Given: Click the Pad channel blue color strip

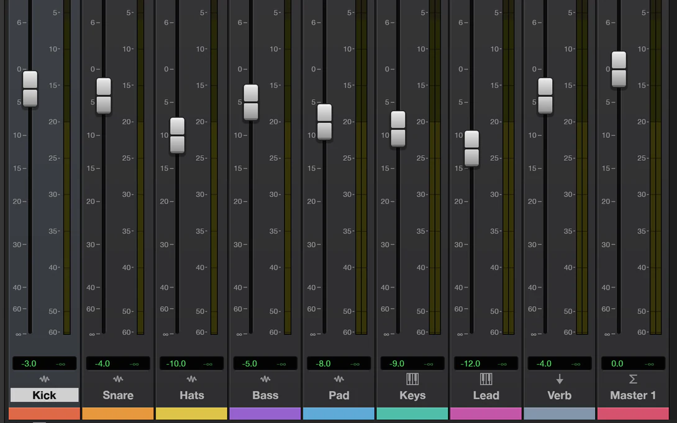Looking at the screenshot, I should pos(339,414).
